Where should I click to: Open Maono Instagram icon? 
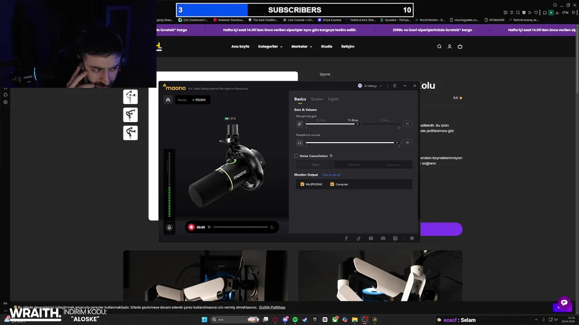pyautogui.click(x=395, y=238)
